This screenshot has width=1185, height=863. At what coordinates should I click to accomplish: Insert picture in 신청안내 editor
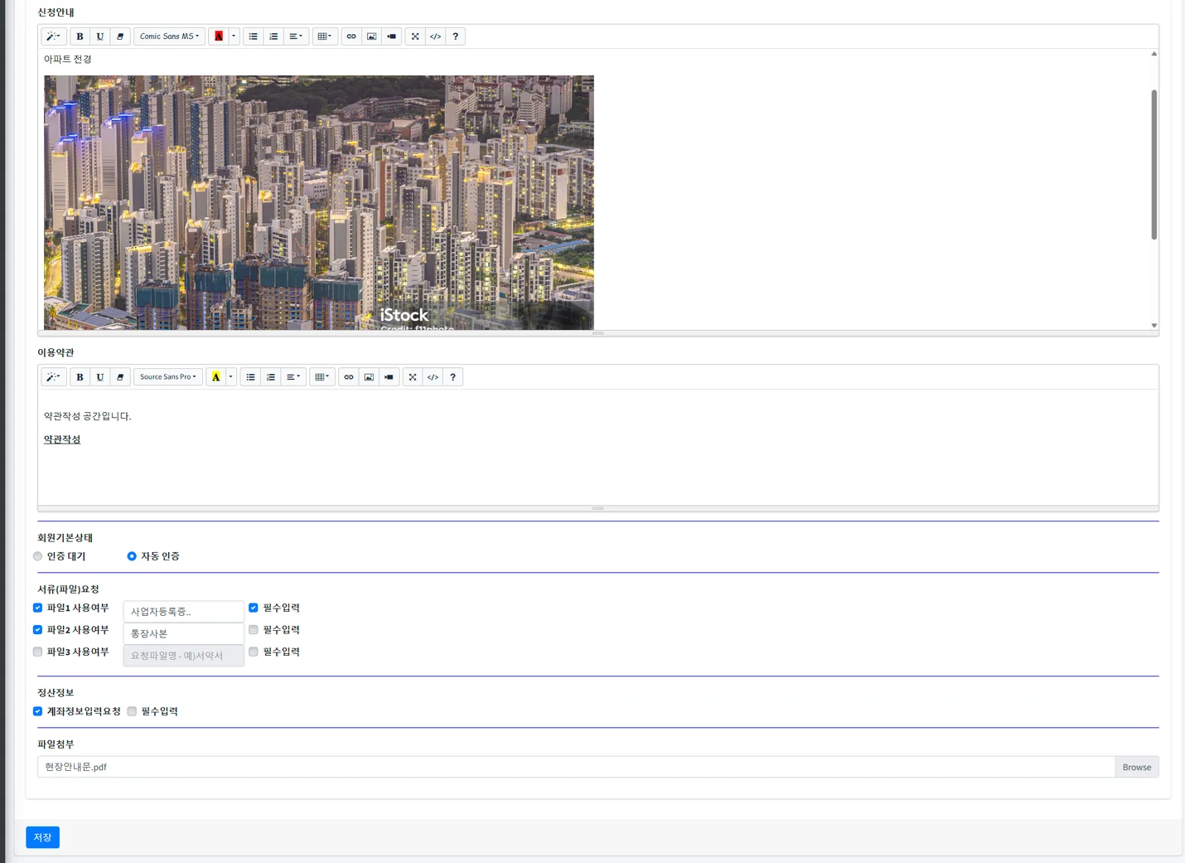(371, 36)
